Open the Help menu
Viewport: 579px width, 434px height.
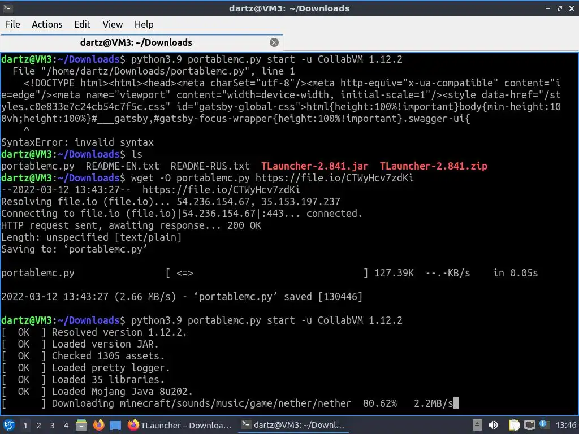144,24
